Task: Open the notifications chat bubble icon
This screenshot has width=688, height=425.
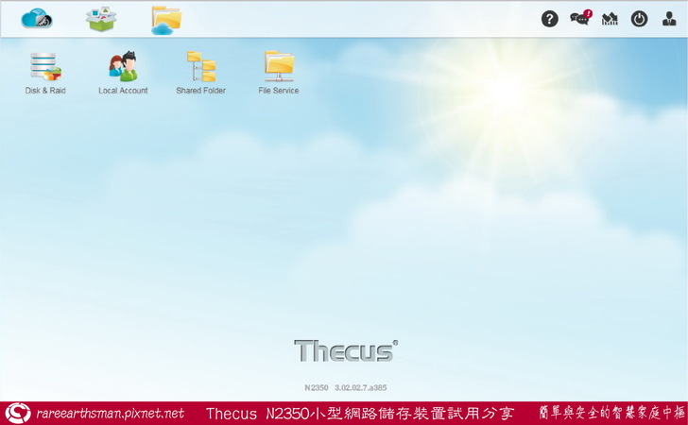Action: (x=581, y=18)
